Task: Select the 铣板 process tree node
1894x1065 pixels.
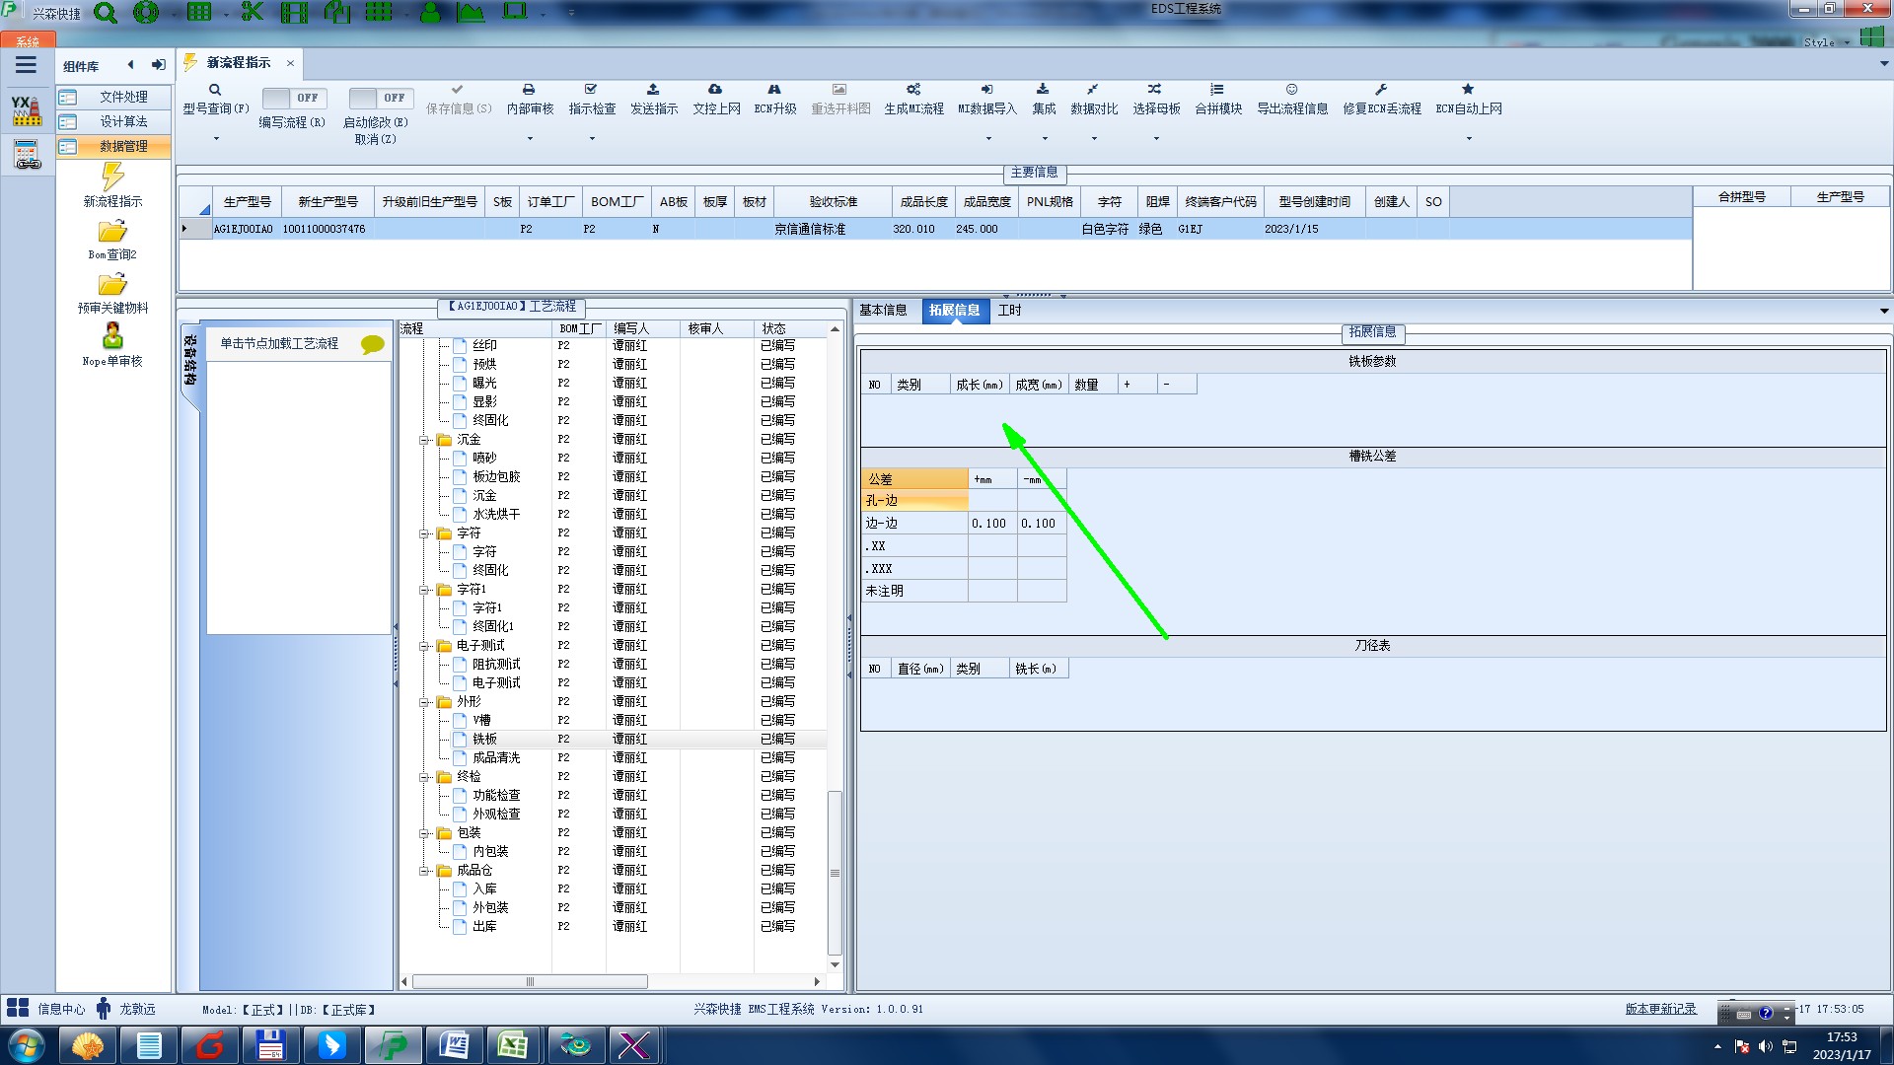Action: (x=484, y=739)
